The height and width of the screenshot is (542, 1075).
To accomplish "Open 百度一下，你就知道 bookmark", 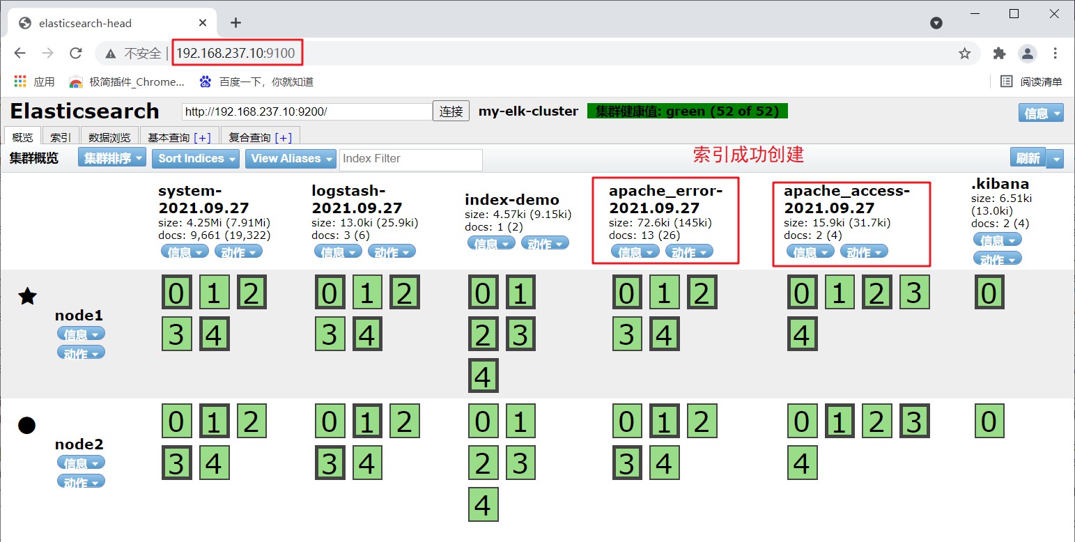I will pos(256,82).
